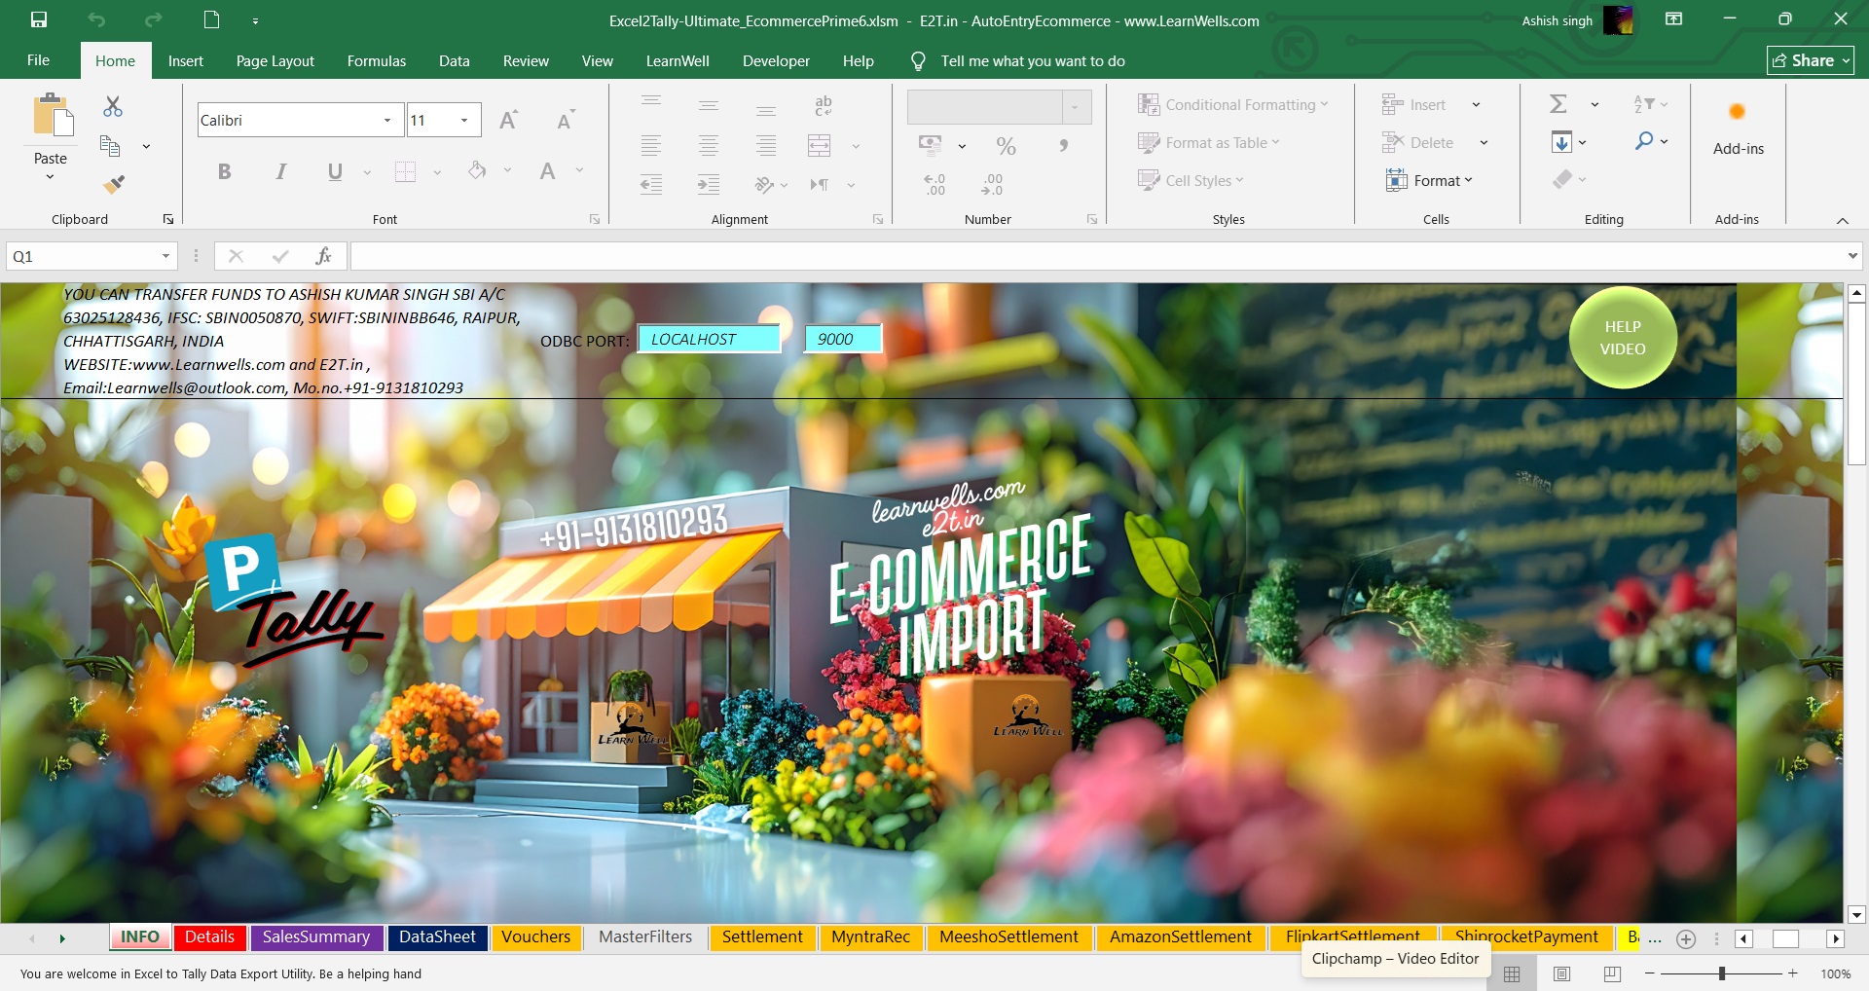The height and width of the screenshot is (991, 1869).
Task: Click the Cut scissors icon
Action: (113, 106)
